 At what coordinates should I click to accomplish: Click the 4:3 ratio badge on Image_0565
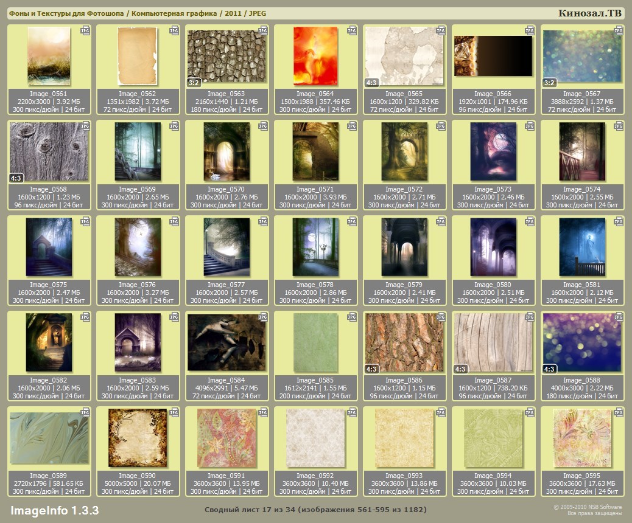pos(371,83)
